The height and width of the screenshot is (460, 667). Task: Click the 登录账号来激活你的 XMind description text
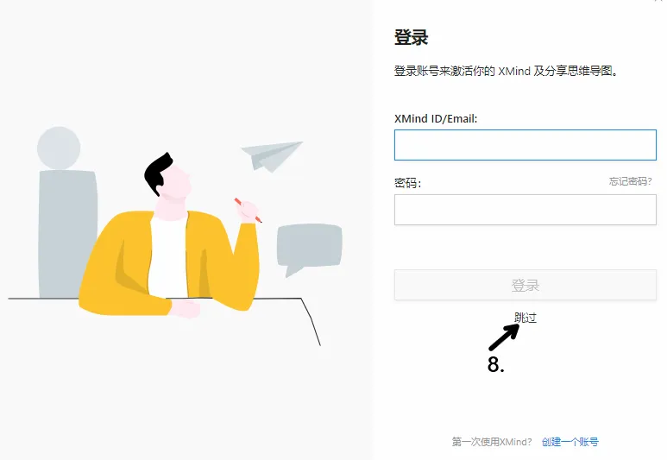point(462,71)
